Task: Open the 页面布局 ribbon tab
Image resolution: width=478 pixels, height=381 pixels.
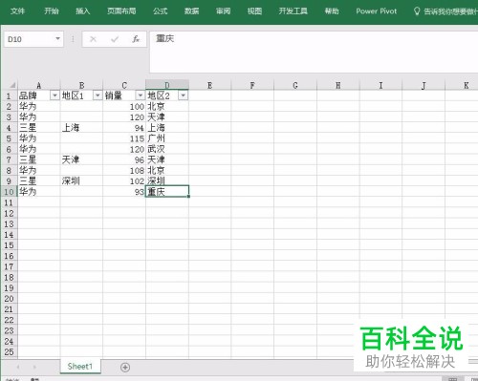Action: click(x=121, y=11)
